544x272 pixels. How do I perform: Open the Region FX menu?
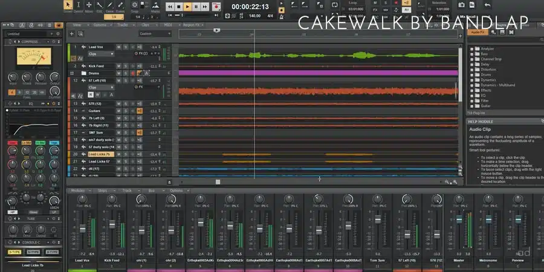tap(193, 25)
